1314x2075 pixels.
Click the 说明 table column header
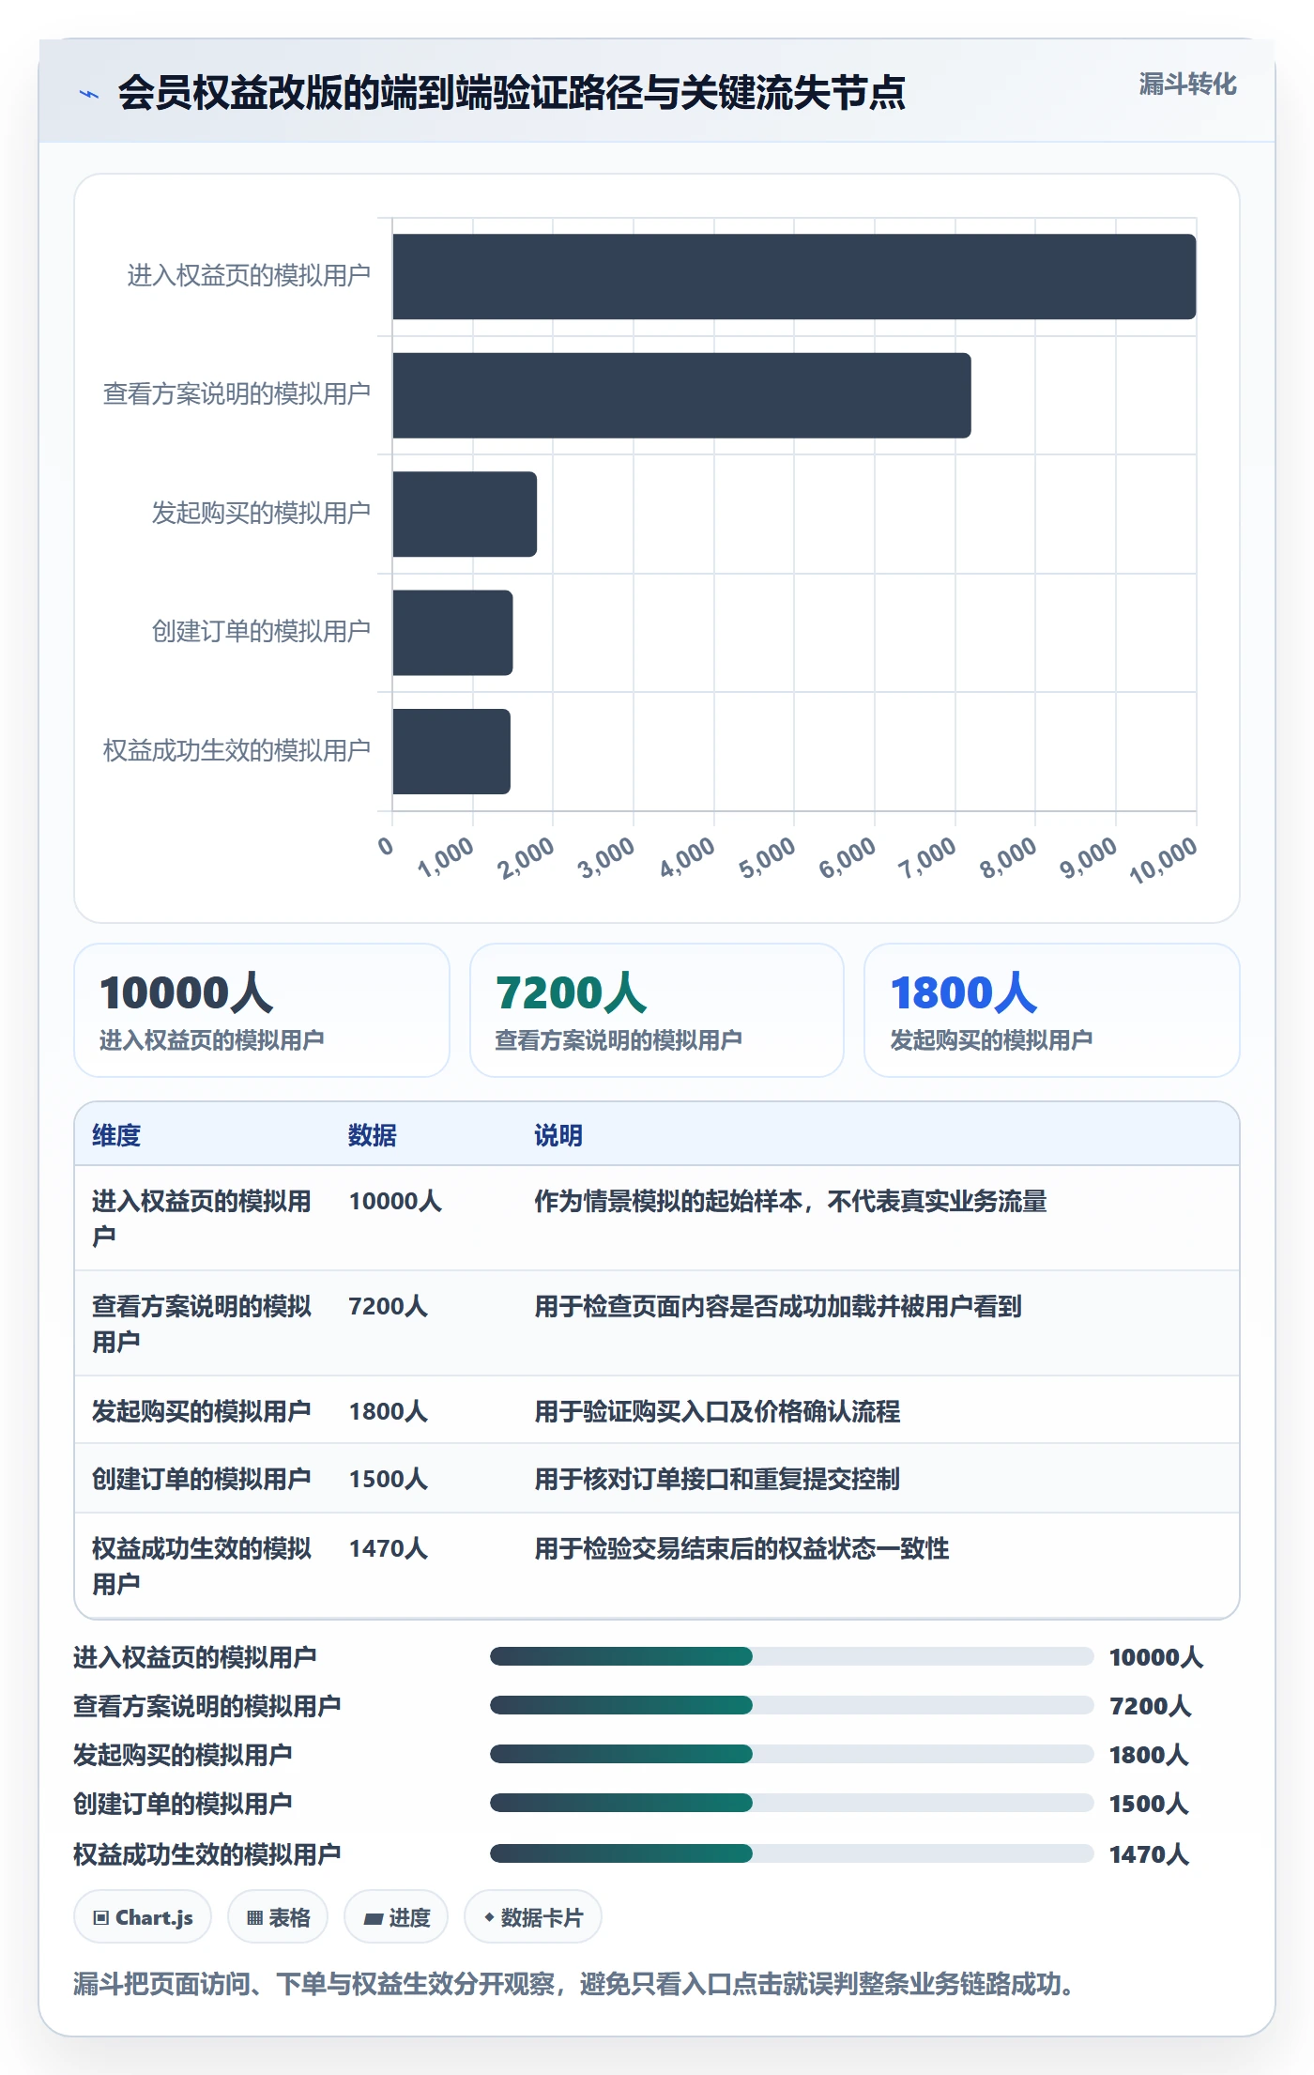click(x=558, y=1135)
